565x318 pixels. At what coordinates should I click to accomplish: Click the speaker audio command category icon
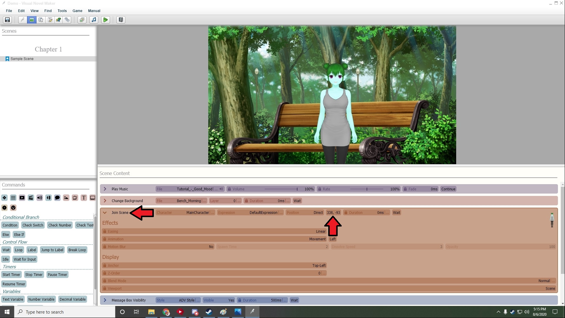40,198
